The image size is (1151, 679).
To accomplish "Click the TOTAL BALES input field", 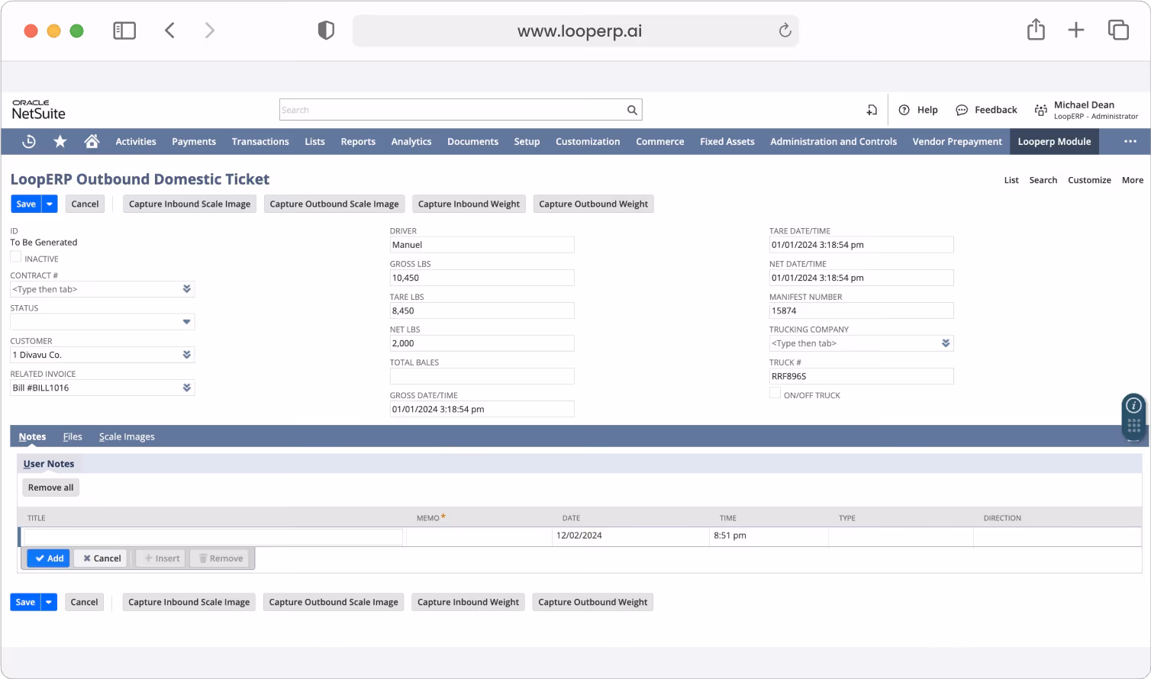I will click(482, 376).
